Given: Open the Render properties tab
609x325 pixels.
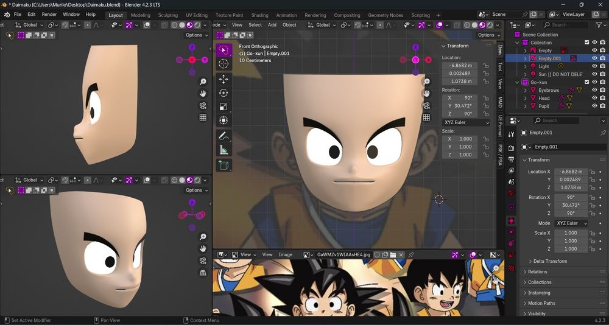Looking at the screenshot, I should (x=511, y=148).
